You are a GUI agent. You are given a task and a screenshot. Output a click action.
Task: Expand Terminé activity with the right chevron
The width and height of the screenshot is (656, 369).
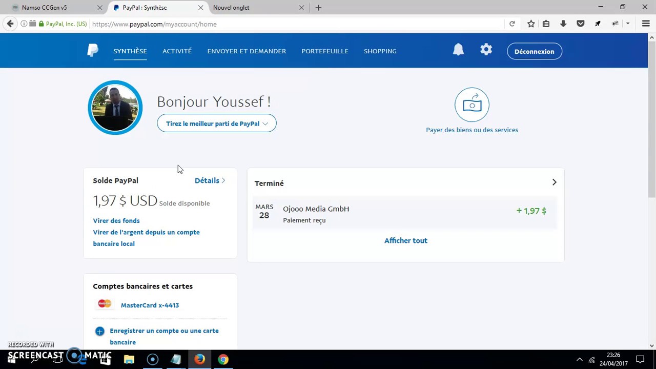[x=554, y=182]
